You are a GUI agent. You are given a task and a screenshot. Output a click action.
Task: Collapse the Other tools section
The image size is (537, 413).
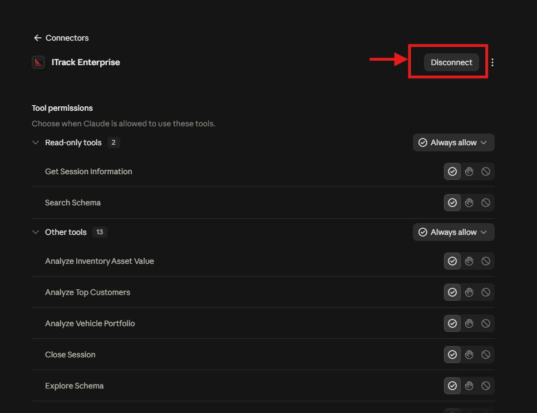coord(35,232)
